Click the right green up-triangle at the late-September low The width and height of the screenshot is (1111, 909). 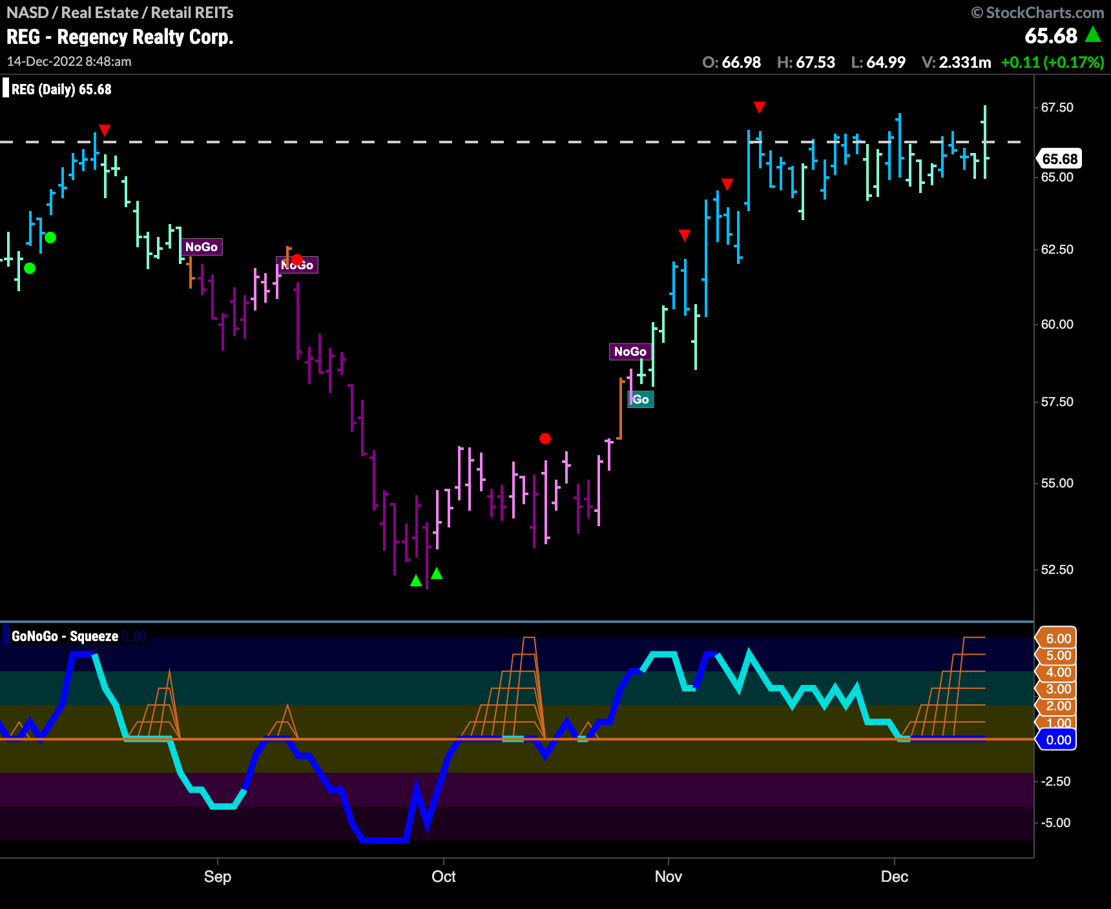click(x=437, y=573)
